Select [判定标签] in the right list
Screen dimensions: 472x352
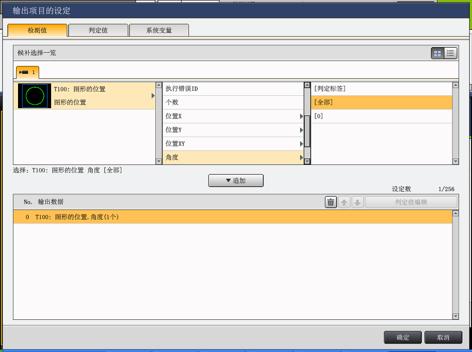(381, 89)
